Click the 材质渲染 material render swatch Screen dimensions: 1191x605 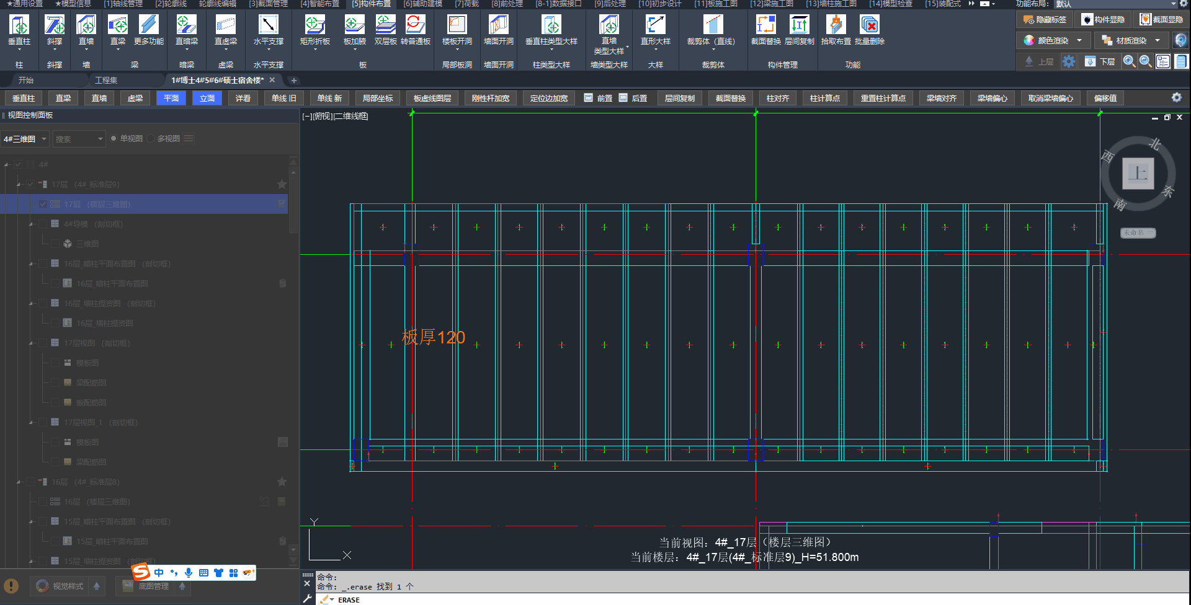click(x=1107, y=41)
